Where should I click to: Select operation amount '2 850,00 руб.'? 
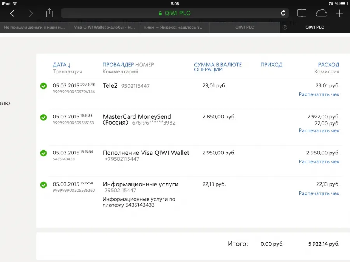point(219,116)
